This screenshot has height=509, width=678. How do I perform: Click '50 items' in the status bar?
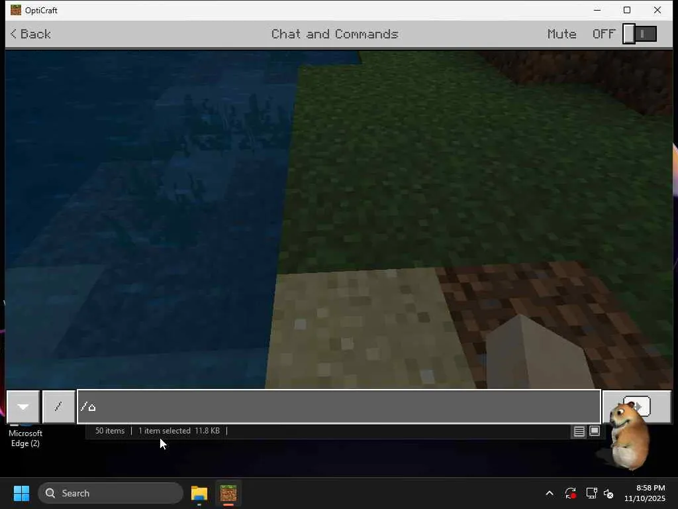click(110, 431)
